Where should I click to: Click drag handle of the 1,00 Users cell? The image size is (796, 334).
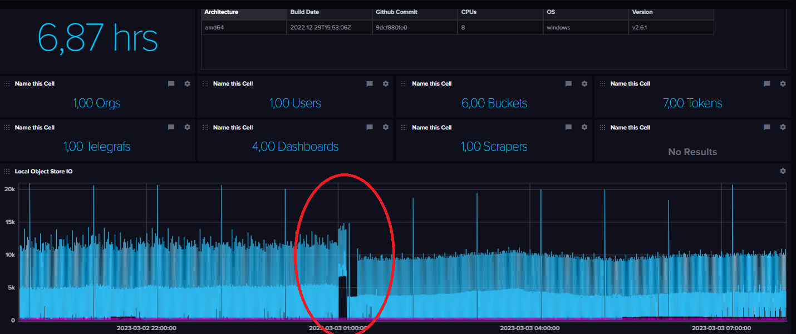(205, 84)
